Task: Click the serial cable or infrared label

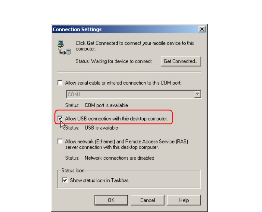Action: [x=123, y=83]
